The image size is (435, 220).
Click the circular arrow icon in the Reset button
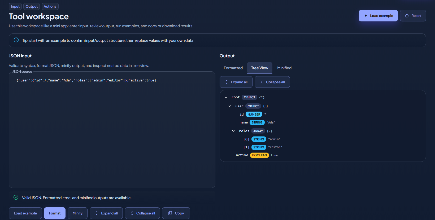pyautogui.click(x=407, y=16)
